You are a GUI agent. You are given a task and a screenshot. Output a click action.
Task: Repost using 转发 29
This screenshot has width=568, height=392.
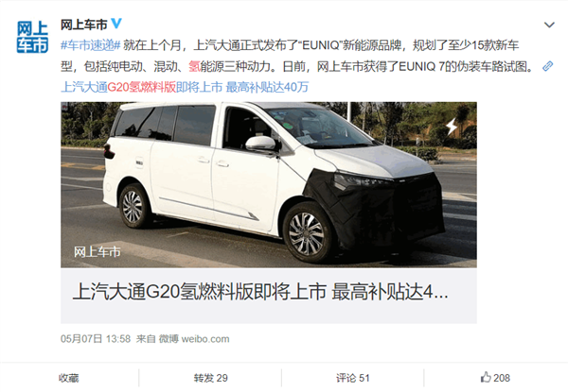click(211, 378)
